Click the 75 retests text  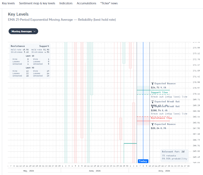pyautogui.click(x=169, y=156)
